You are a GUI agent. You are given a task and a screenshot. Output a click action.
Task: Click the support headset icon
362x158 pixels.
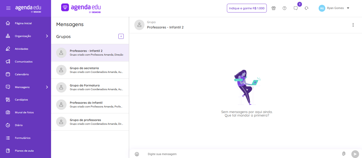(306, 8)
